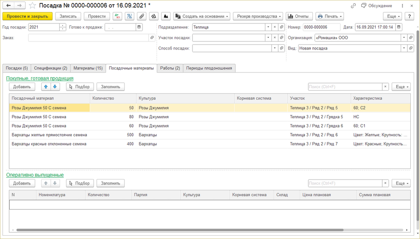
Task: Open calendar picker for Дата field
Action: coord(399,27)
